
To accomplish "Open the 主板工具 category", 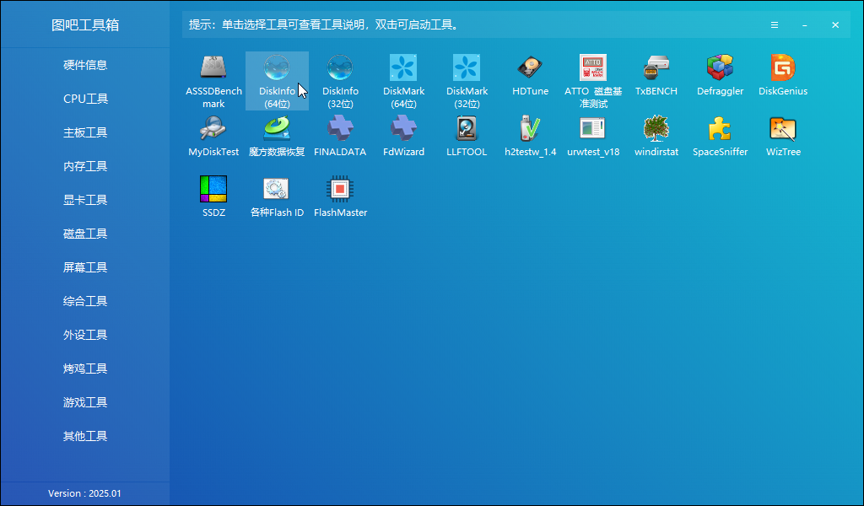I will tap(85, 132).
